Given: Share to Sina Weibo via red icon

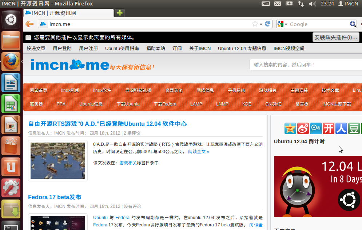Looking at the screenshot, I should coord(303,128).
